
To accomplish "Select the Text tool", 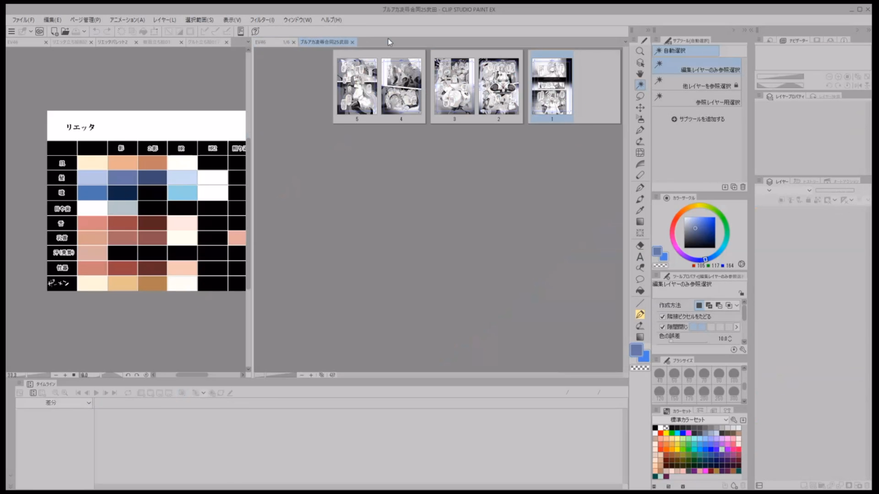I will click(x=640, y=257).
